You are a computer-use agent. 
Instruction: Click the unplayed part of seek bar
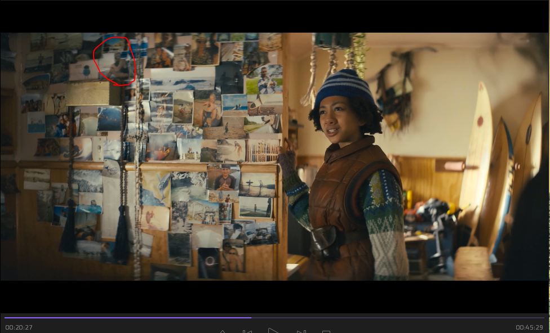394,318
